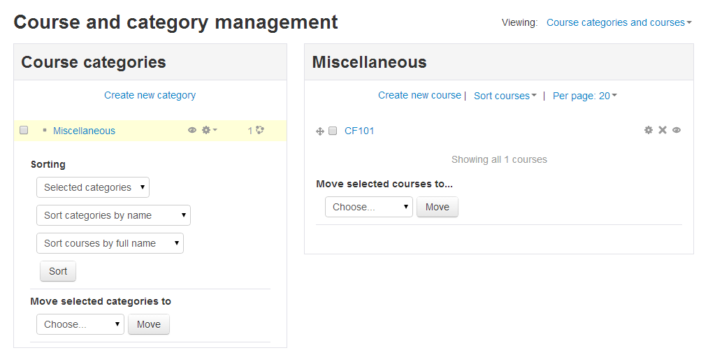Open the Sort courses by full name dropdown
The height and width of the screenshot is (355, 708).
pyautogui.click(x=110, y=243)
